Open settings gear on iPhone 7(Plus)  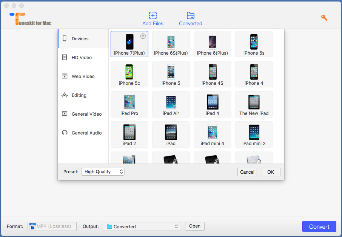tap(143, 36)
